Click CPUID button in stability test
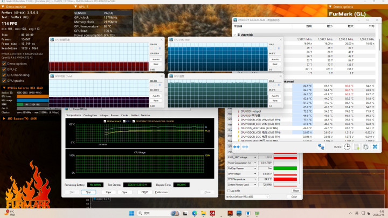This screenshot has height=218, width=388. pyautogui.click(x=145, y=192)
